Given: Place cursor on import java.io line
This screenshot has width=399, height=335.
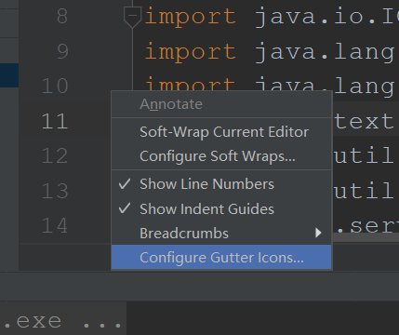Looking at the screenshot, I should (x=272, y=17).
